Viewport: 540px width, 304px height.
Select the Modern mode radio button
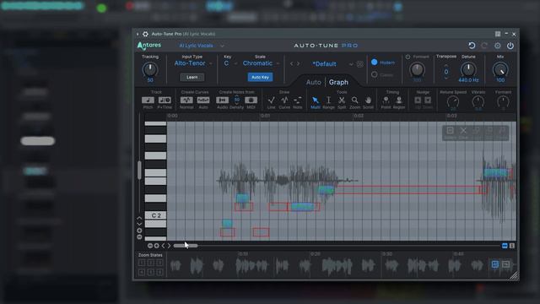[x=375, y=62]
